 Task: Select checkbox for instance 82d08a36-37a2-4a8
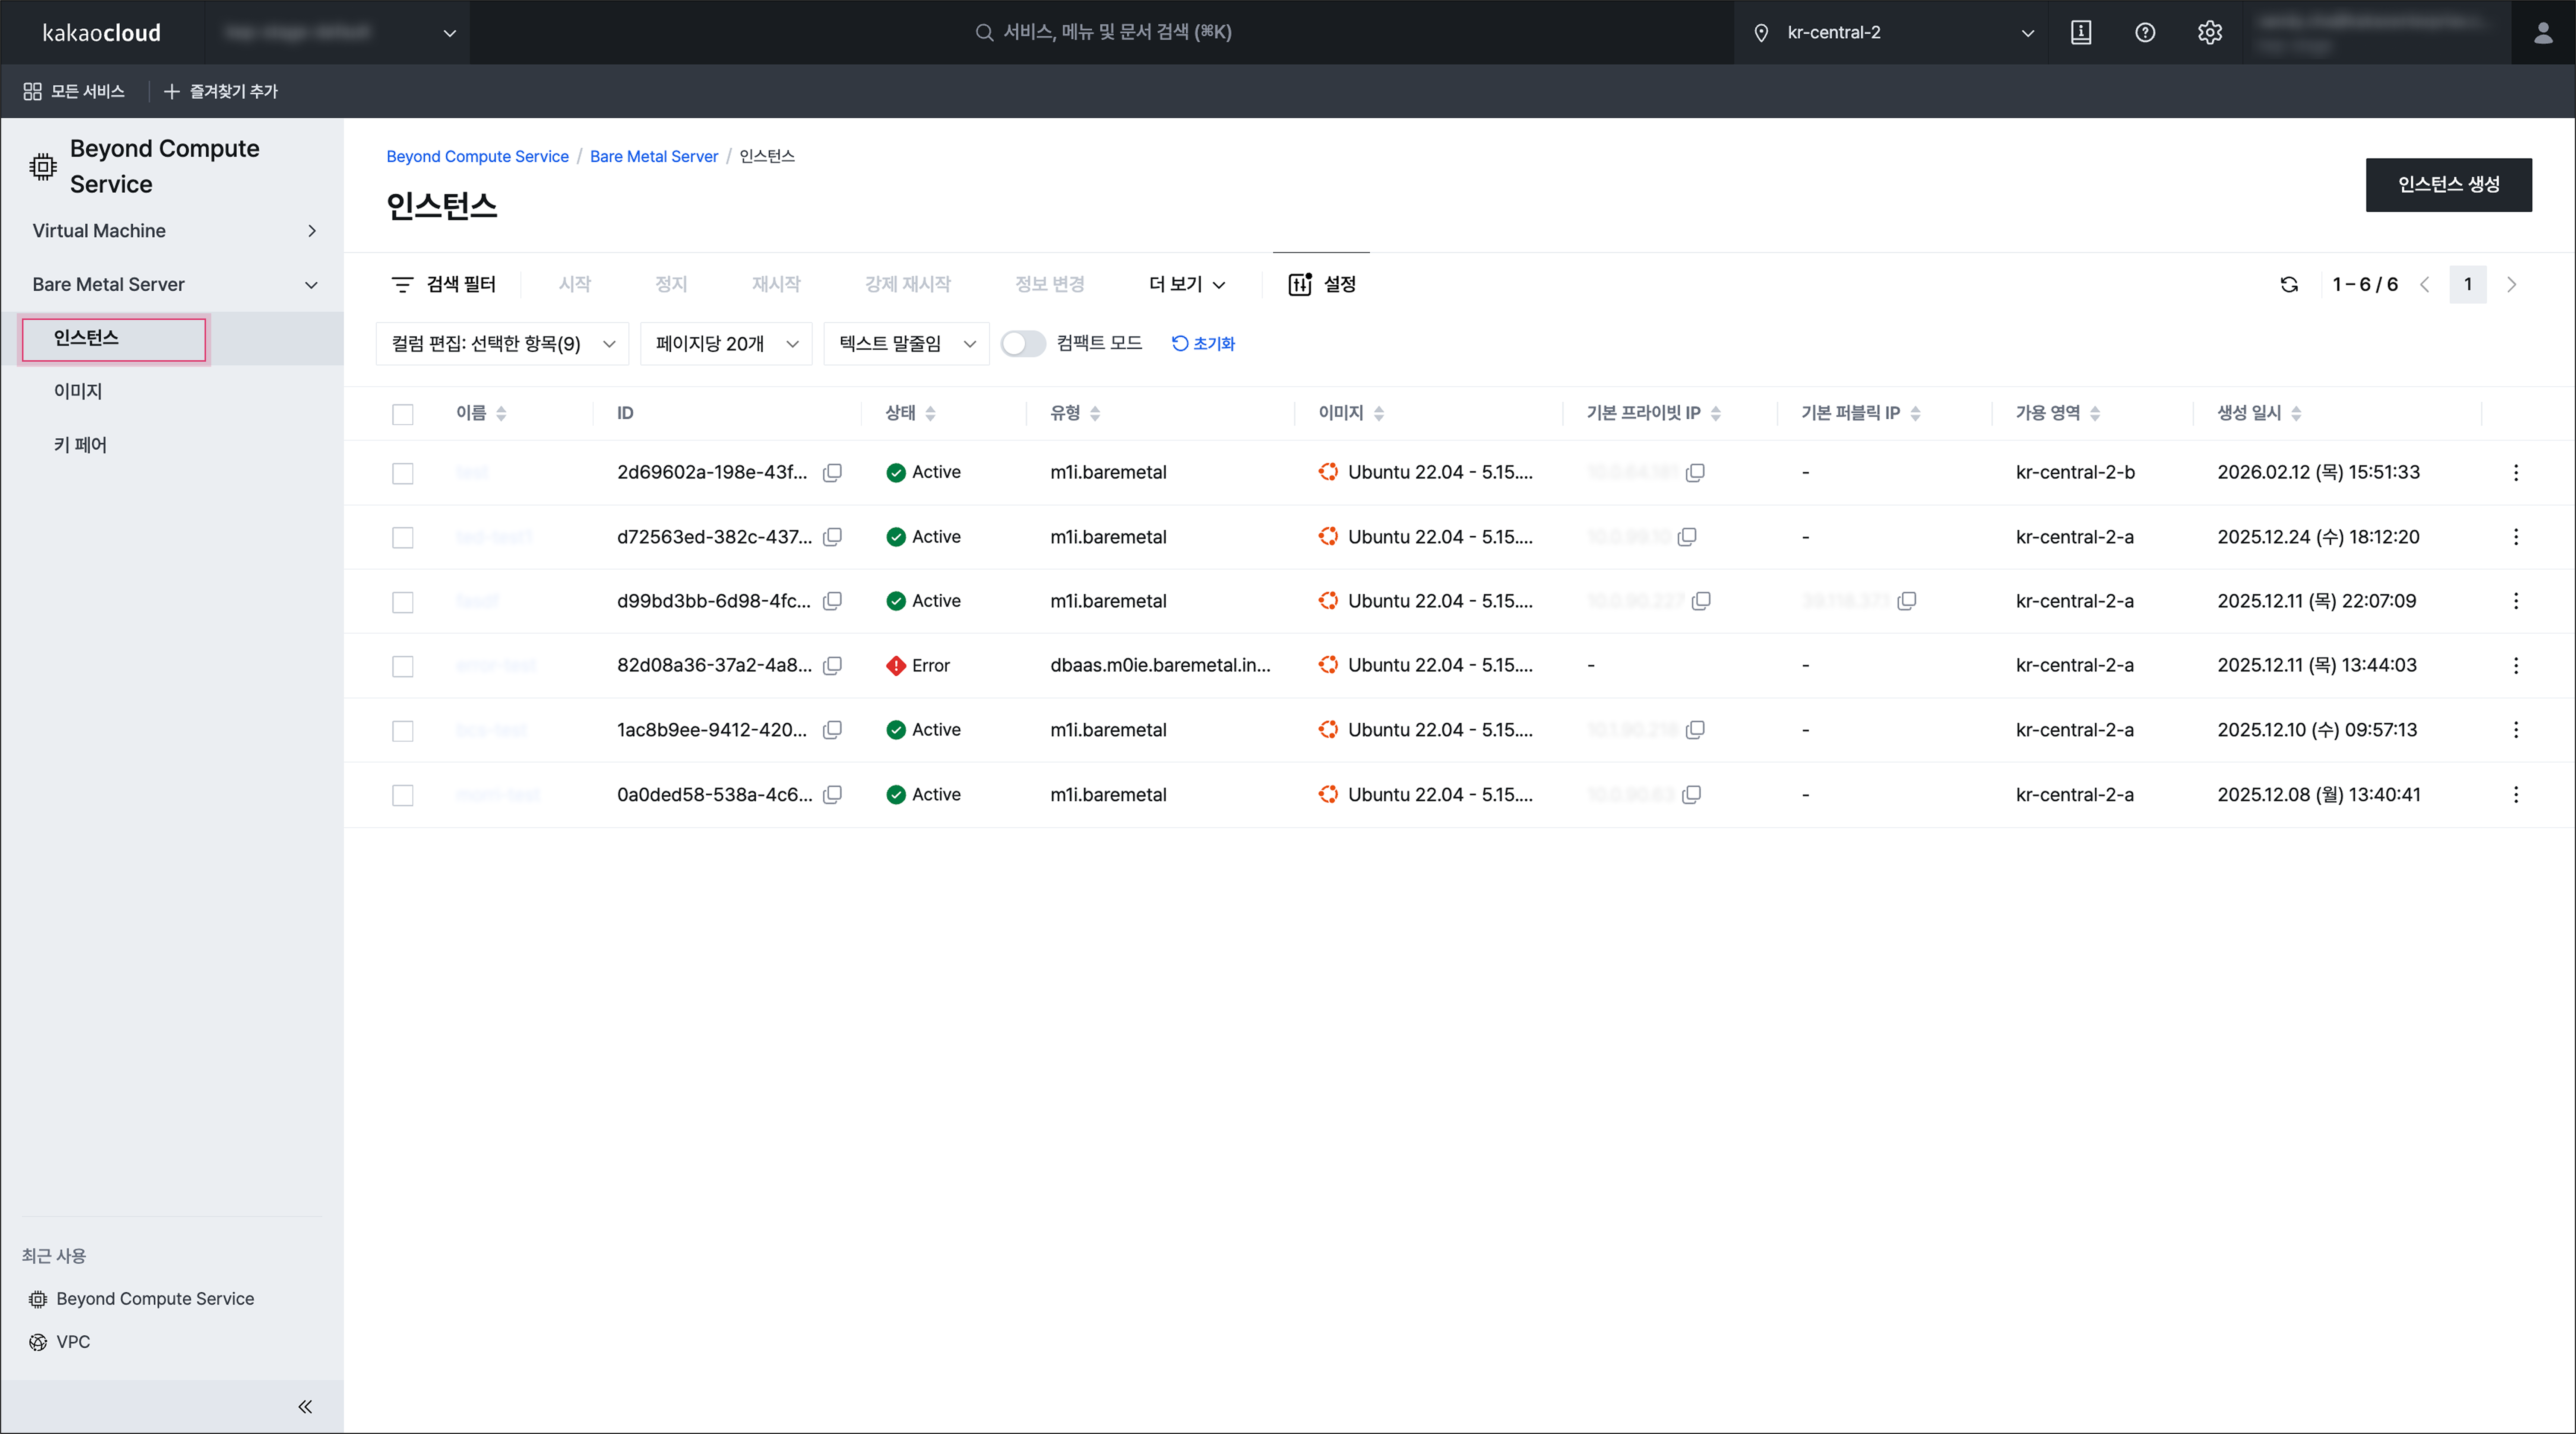[403, 666]
